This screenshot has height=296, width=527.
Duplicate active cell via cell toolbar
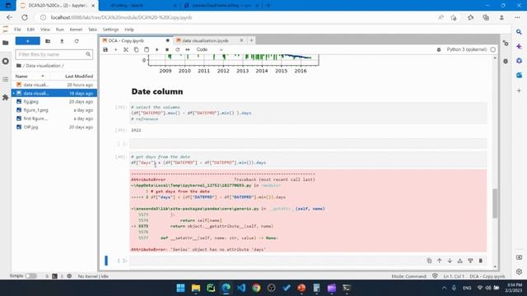(x=429, y=261)
